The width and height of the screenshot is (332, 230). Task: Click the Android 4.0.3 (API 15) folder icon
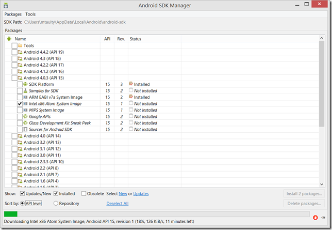click(20, 78)
